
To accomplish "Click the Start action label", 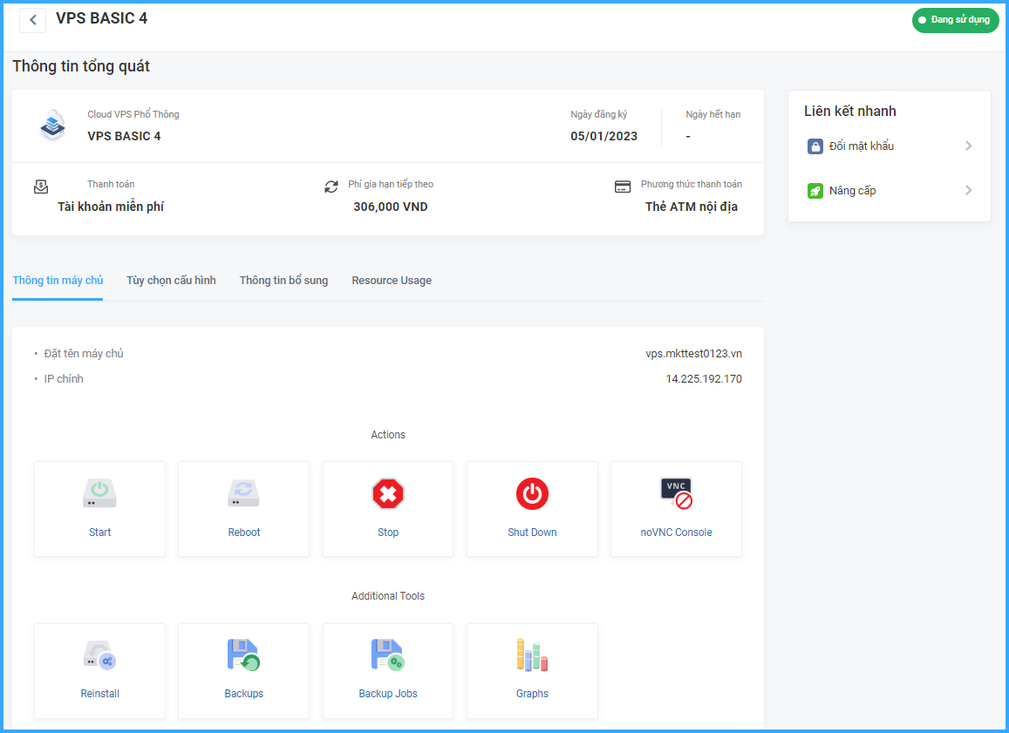I will tap(99, 533).
